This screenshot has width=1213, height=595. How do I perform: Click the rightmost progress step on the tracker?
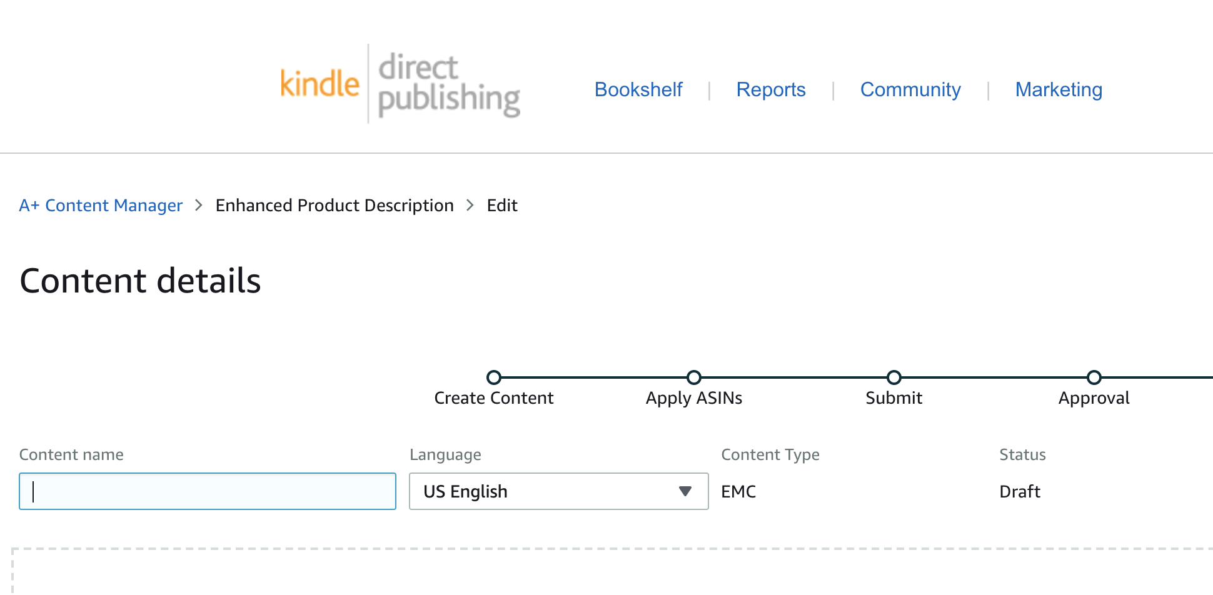coord(1094,377)
